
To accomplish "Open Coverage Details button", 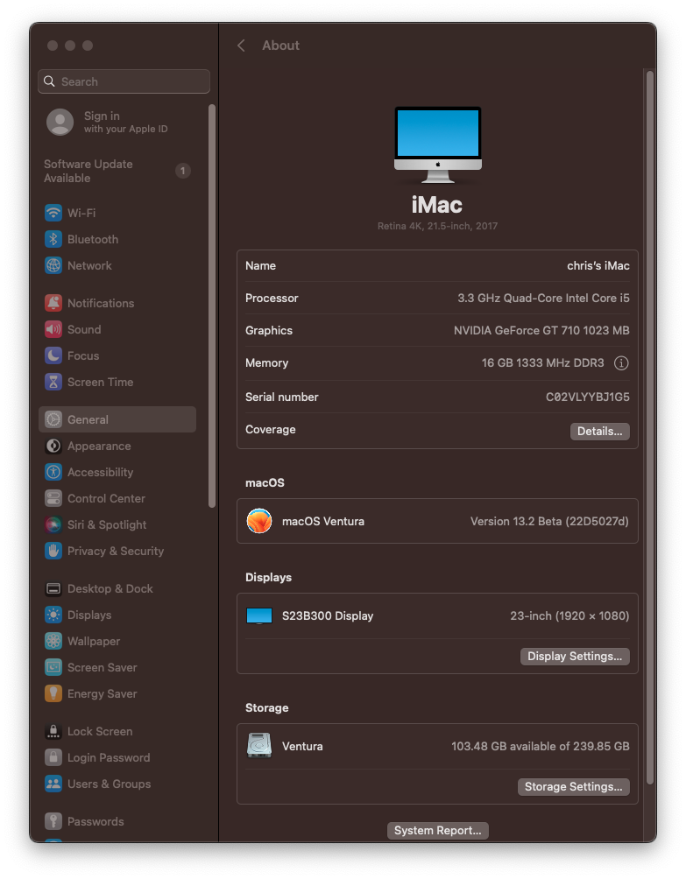I will click(x=599, y=432).
